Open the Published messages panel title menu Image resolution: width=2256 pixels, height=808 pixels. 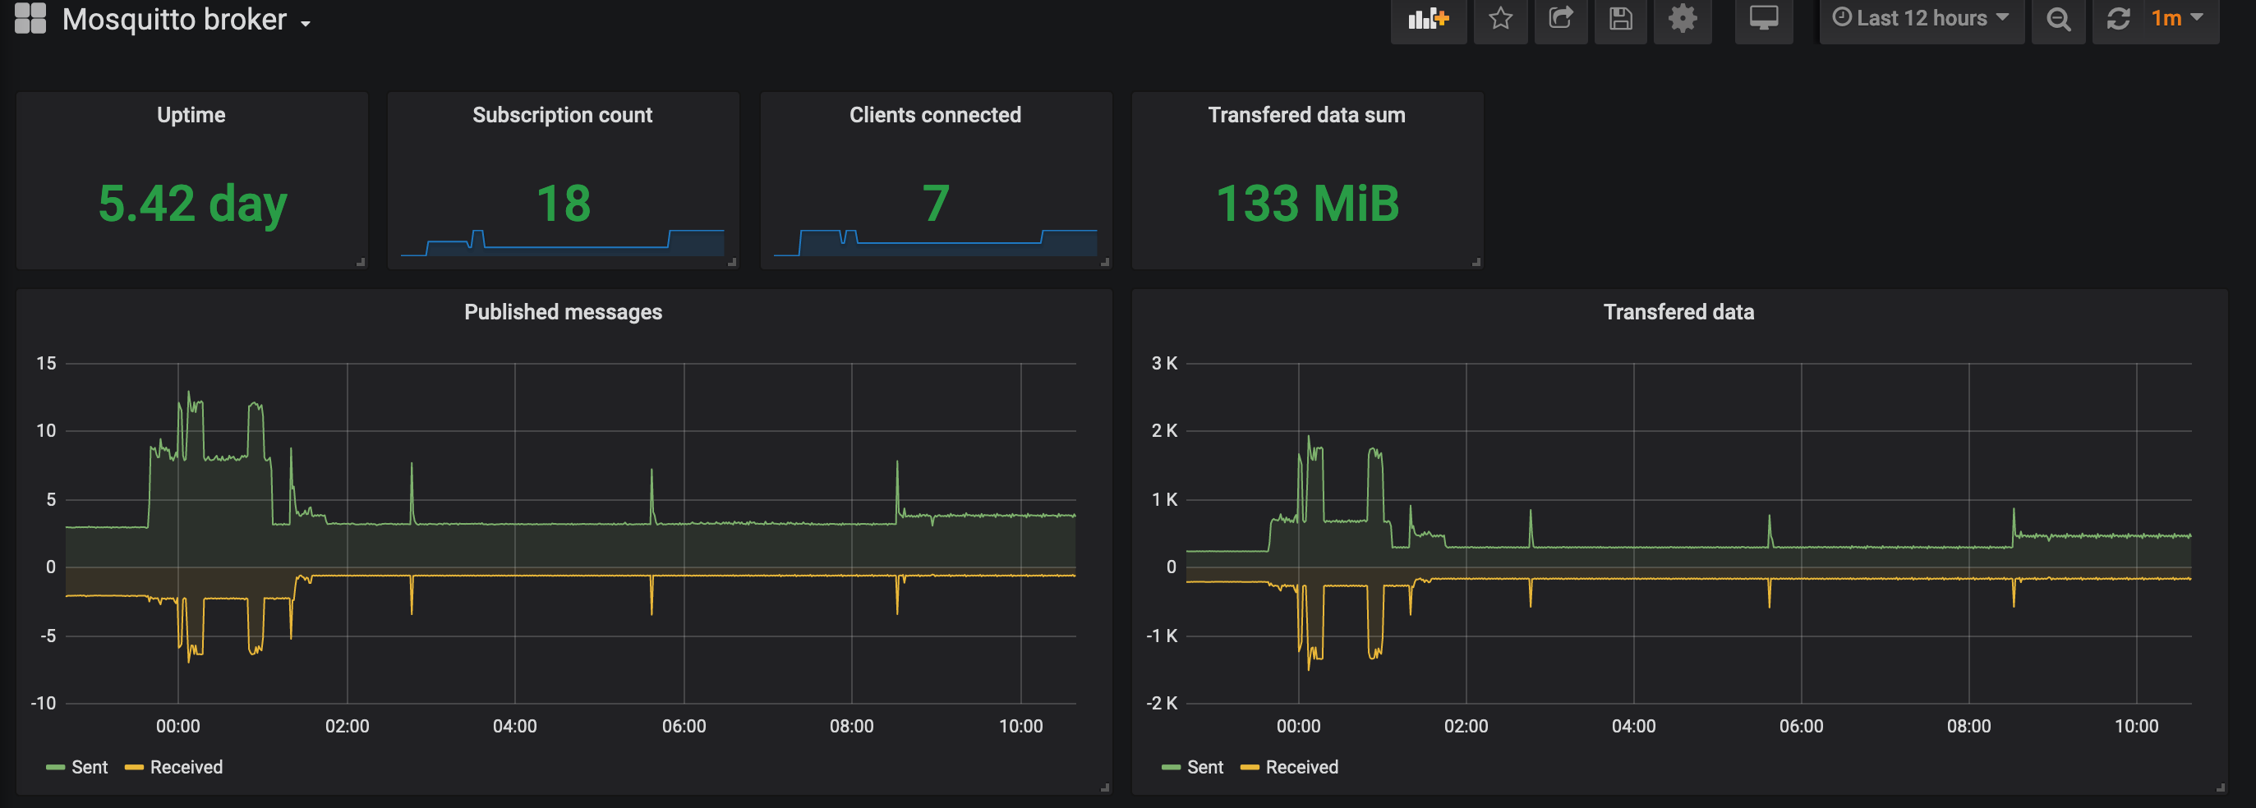point(563,312)
